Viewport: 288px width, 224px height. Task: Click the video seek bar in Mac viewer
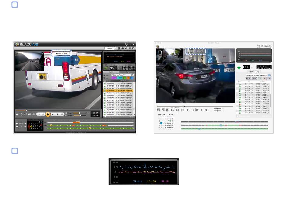195,106
